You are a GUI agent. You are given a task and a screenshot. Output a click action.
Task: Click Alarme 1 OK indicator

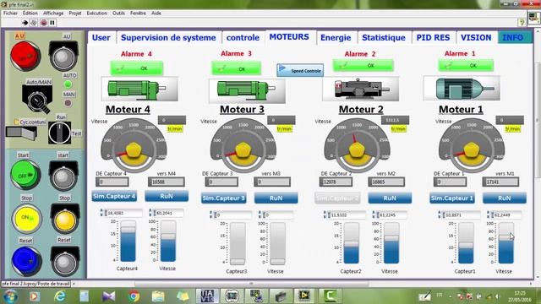point(466,66)
